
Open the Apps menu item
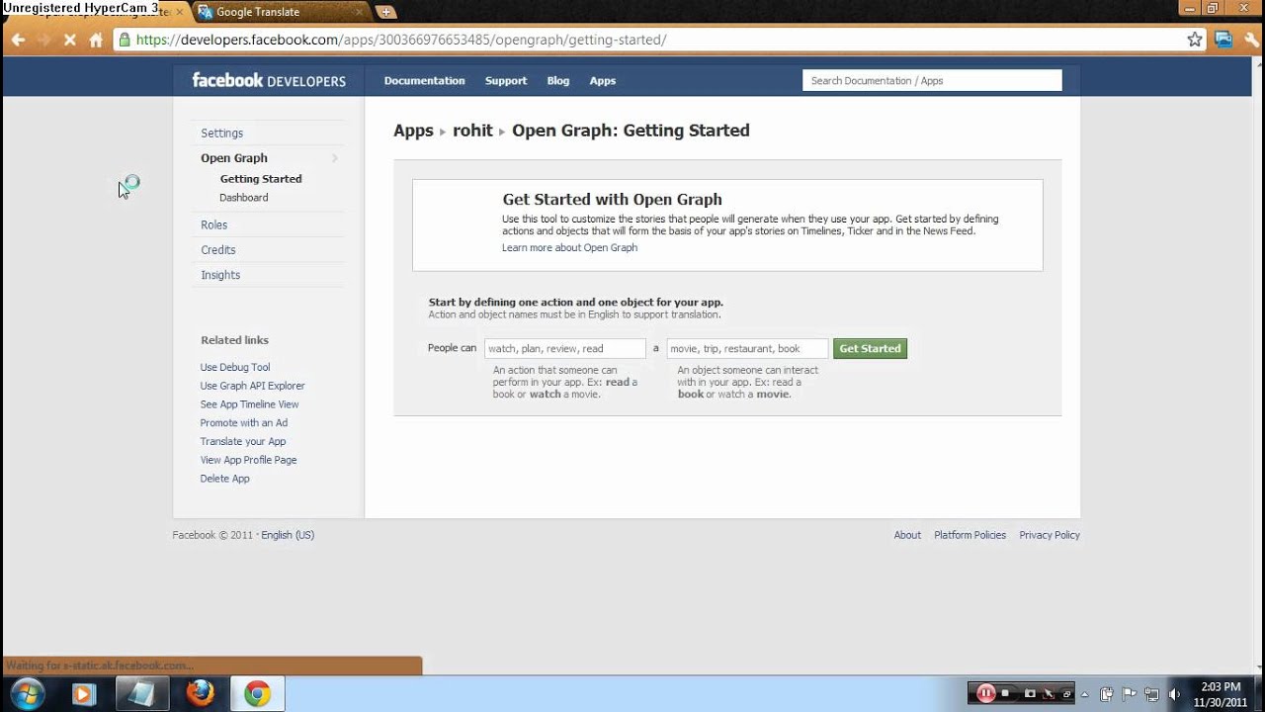click(603, 81)
